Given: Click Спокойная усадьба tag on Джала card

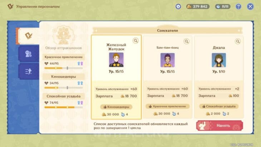Looking at the screenshot, I should 219,107.
